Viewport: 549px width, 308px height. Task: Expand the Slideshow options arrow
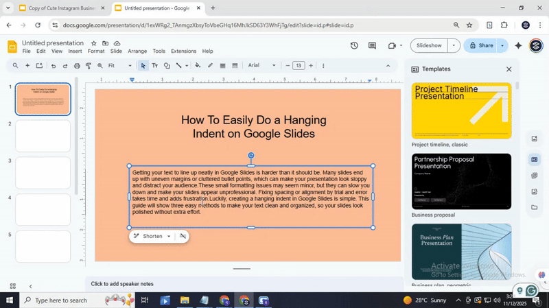click(453, 46)
